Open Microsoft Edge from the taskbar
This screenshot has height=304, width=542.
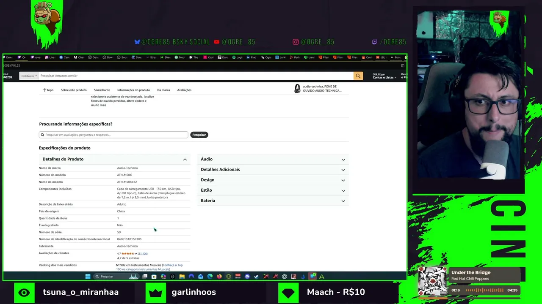tap(210, 277)
